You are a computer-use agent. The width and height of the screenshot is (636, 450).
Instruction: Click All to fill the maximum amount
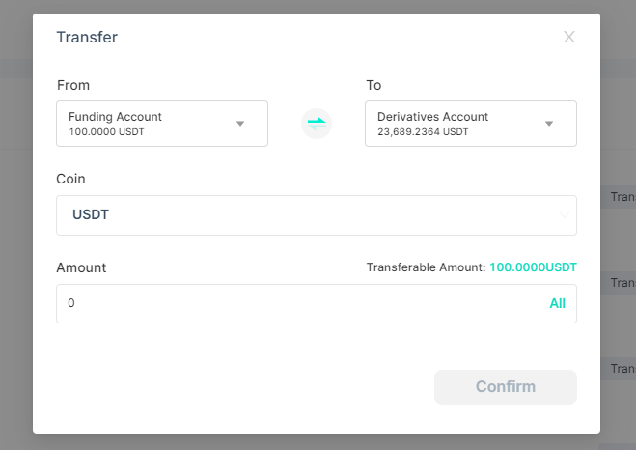click(557, 303)
